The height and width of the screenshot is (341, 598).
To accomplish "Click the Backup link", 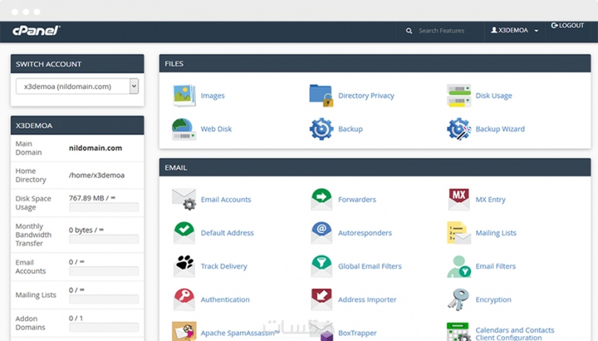I will click(x=350, y=129).
